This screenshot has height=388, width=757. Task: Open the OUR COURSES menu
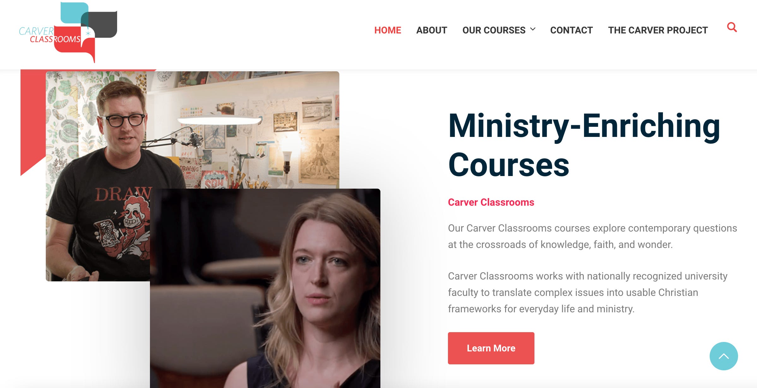[494, 30]
